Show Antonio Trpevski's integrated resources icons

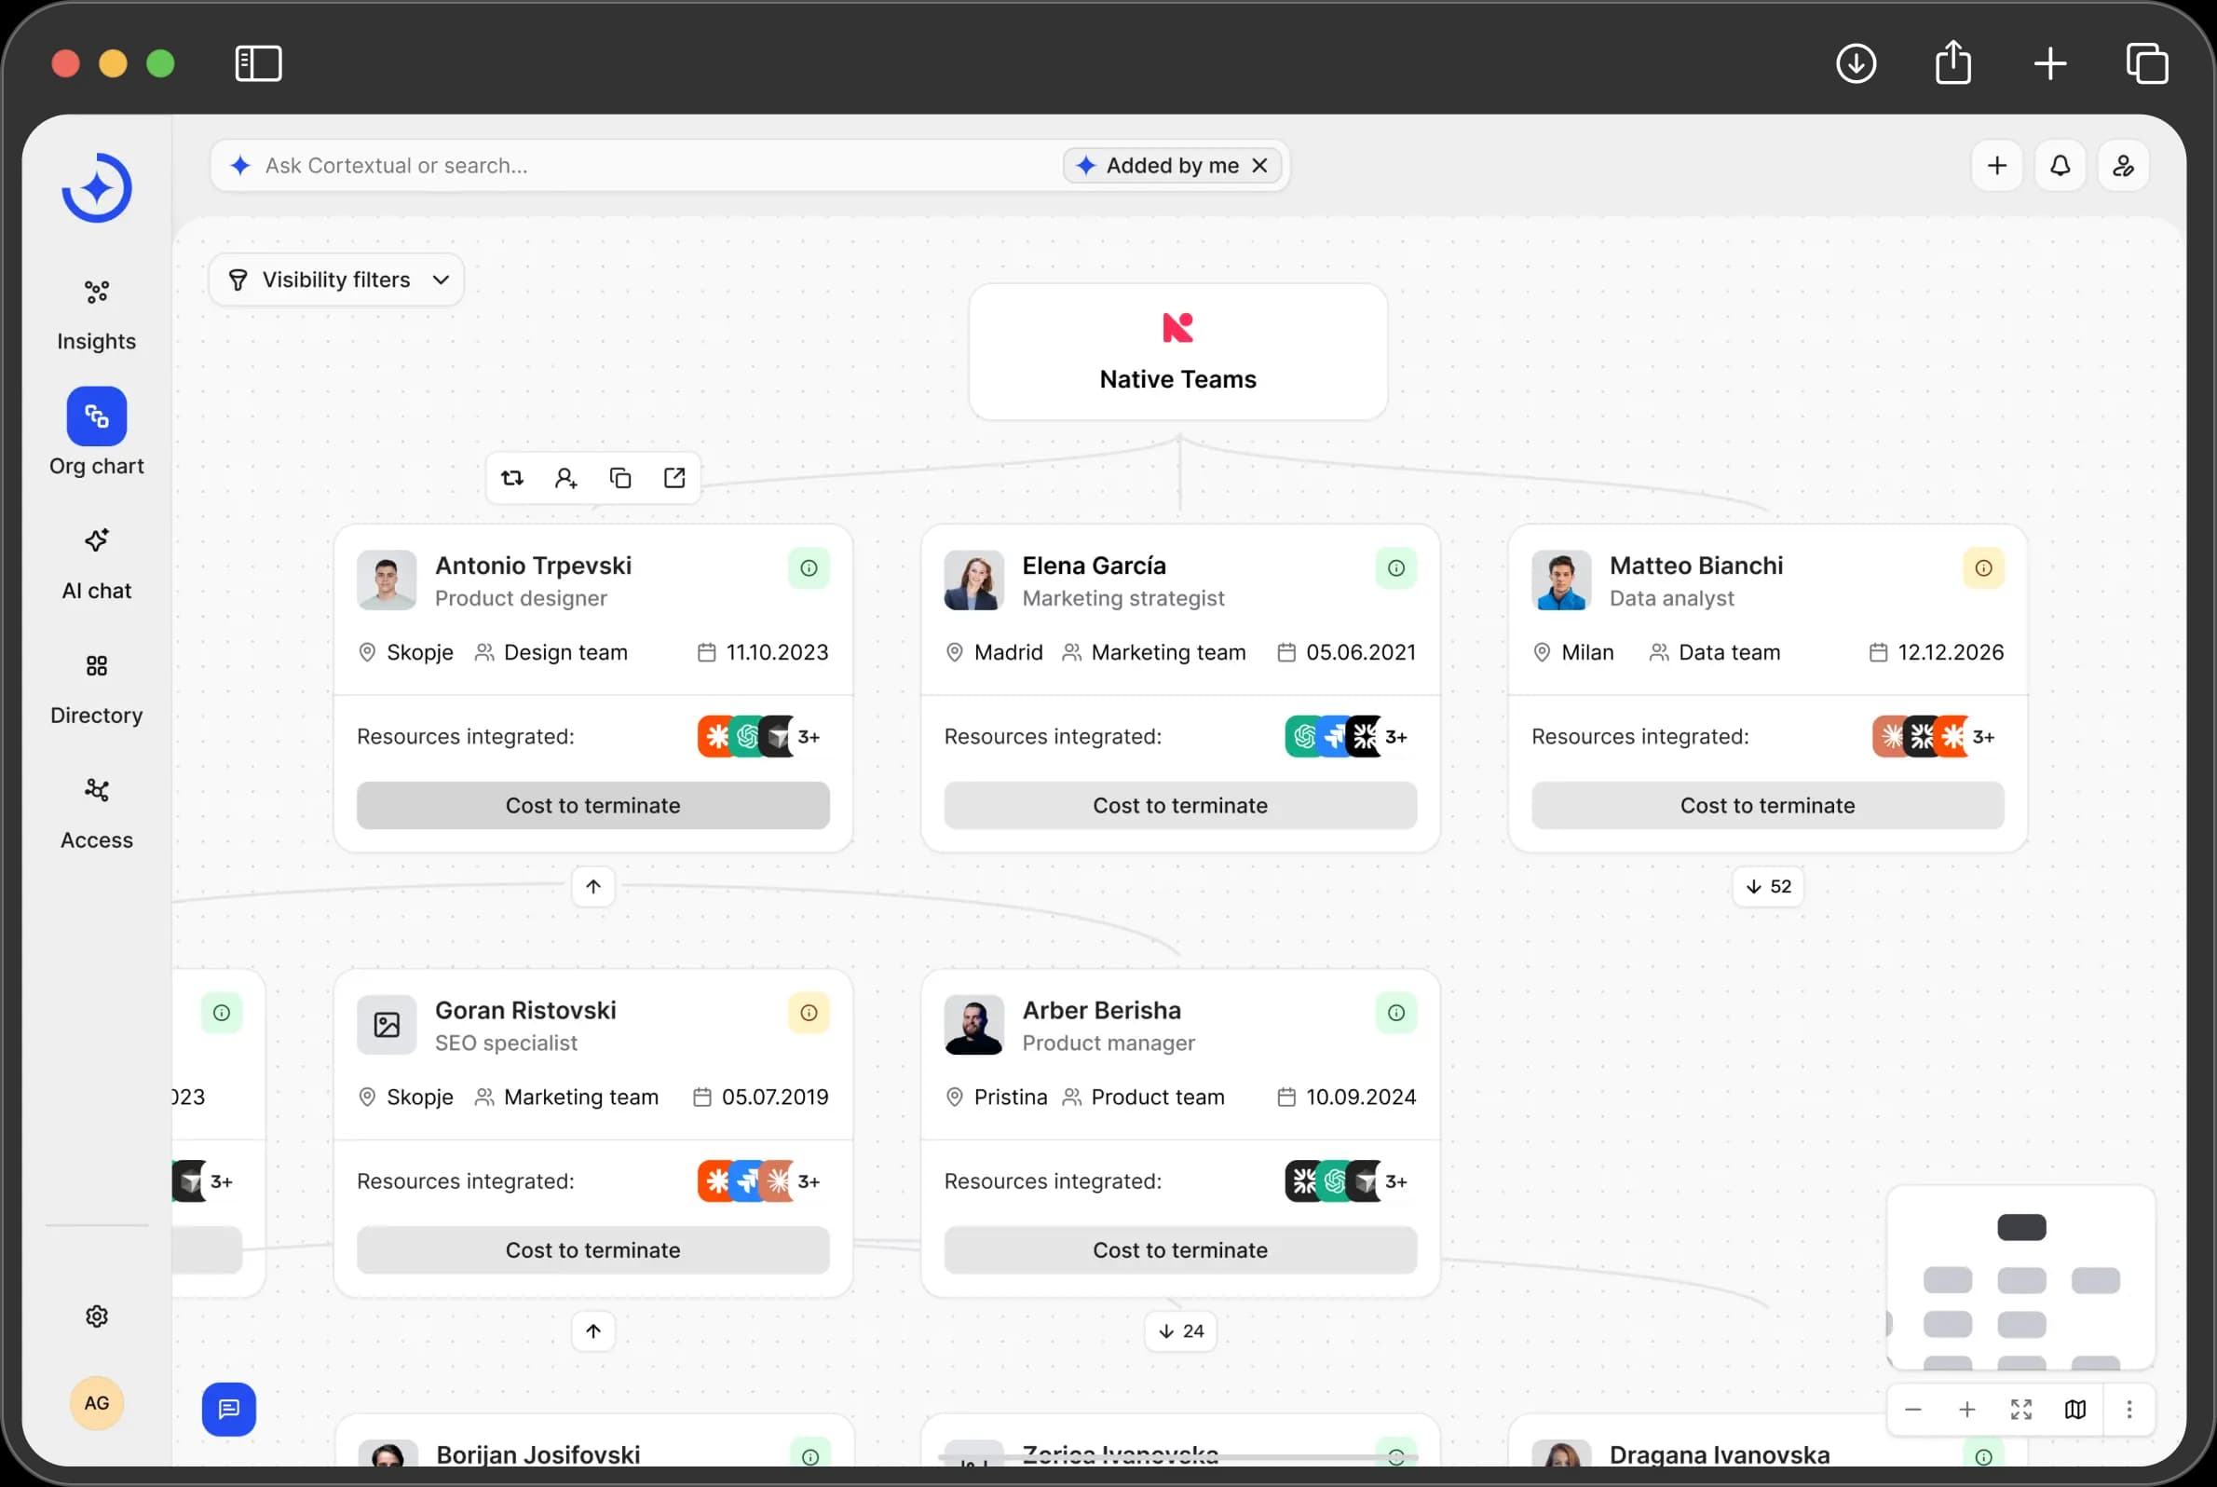[x=759, y=737]
